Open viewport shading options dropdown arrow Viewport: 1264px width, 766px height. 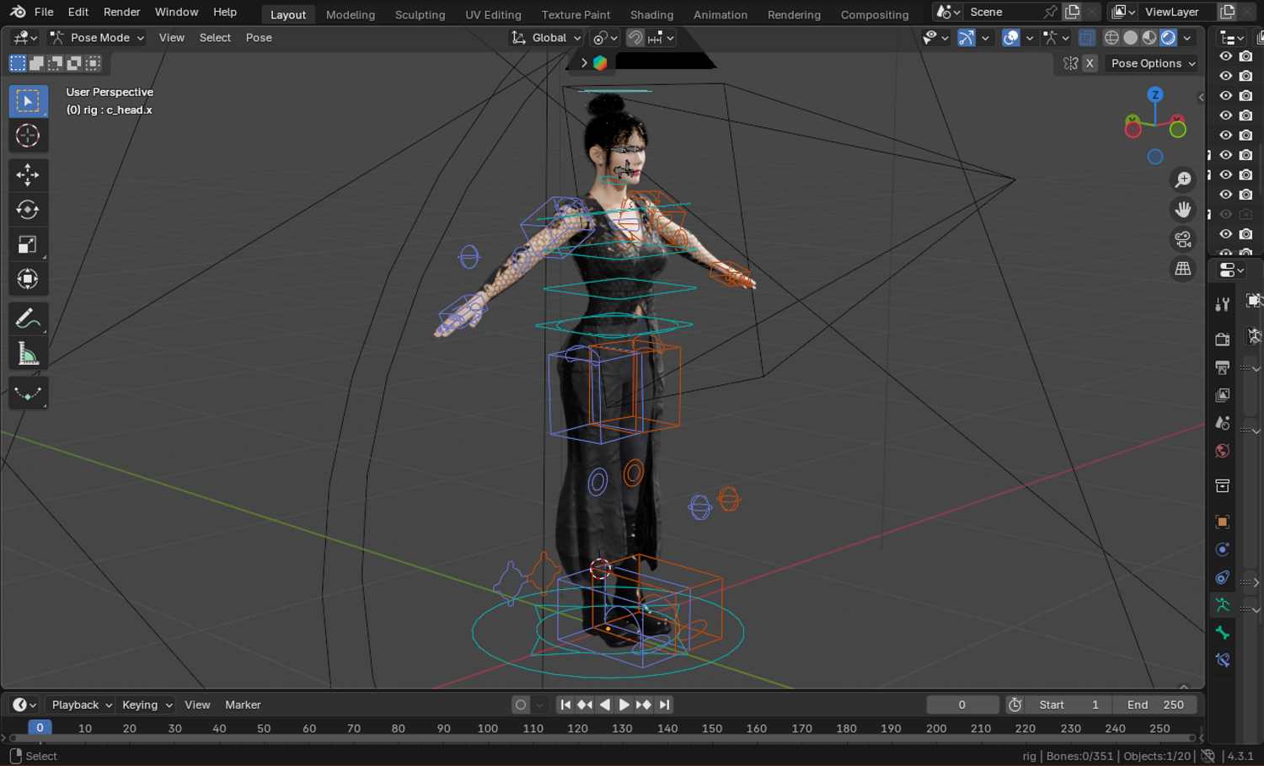click(1187, 38)
